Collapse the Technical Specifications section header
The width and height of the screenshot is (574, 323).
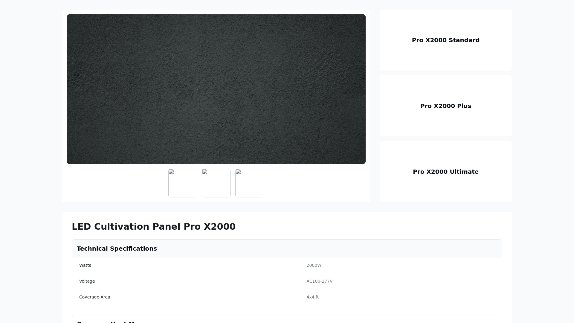[117, 249]
